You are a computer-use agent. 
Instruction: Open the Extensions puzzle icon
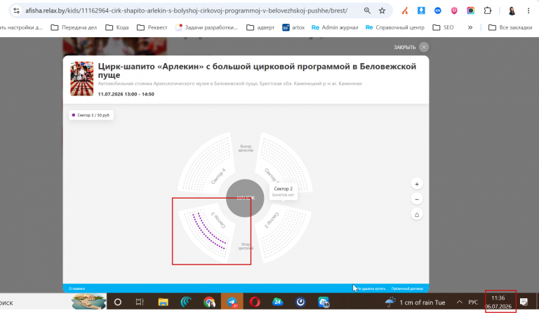[x=488, y=11]
